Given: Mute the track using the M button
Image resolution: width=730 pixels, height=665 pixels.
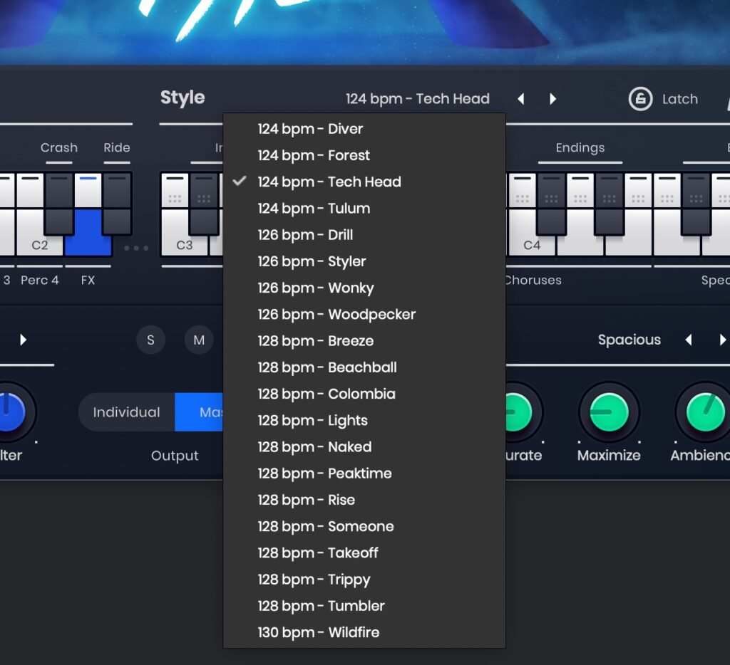Looking at the screenshot, I should [198, 340].
